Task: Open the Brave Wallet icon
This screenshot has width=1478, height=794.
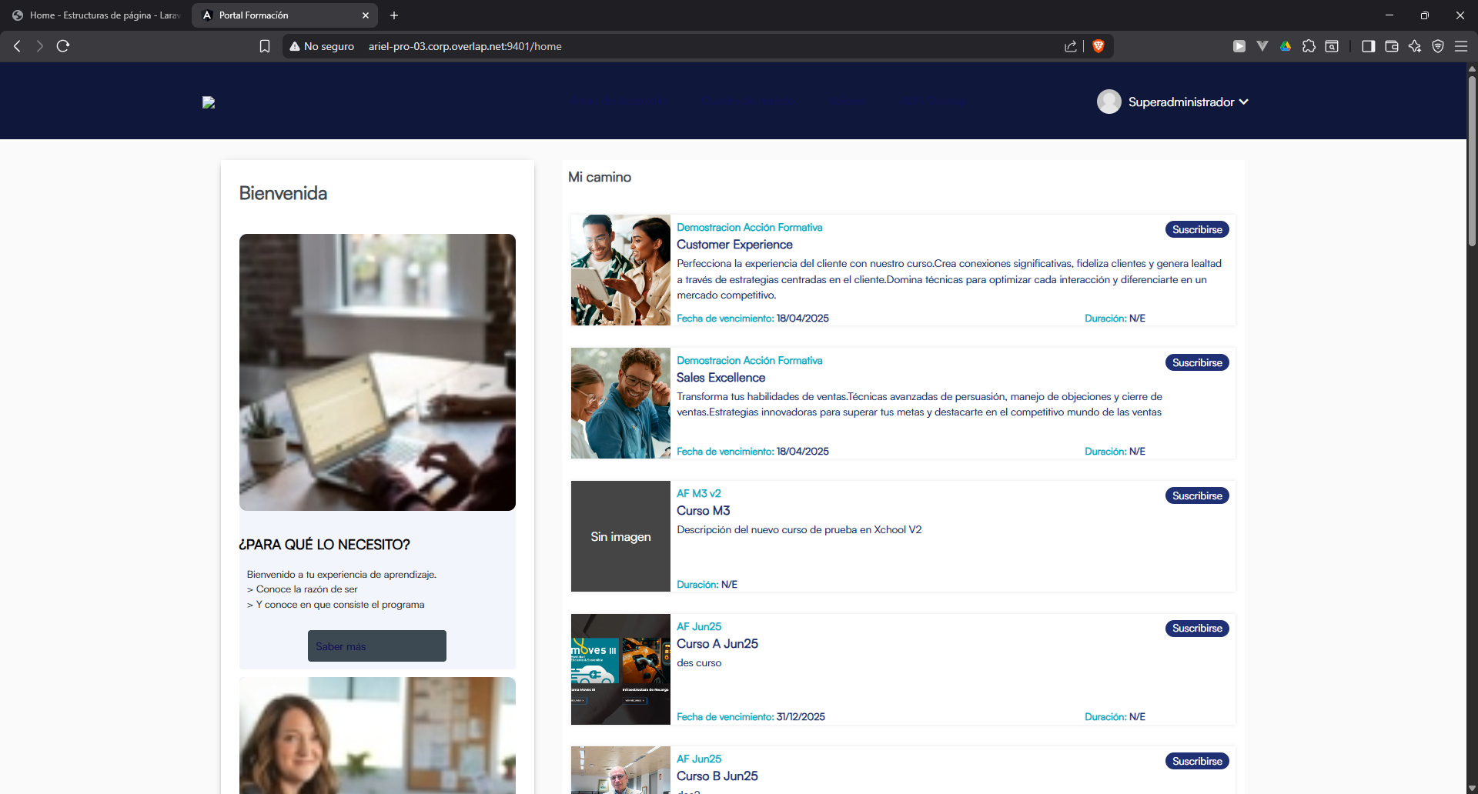Action: [1392, 46]
